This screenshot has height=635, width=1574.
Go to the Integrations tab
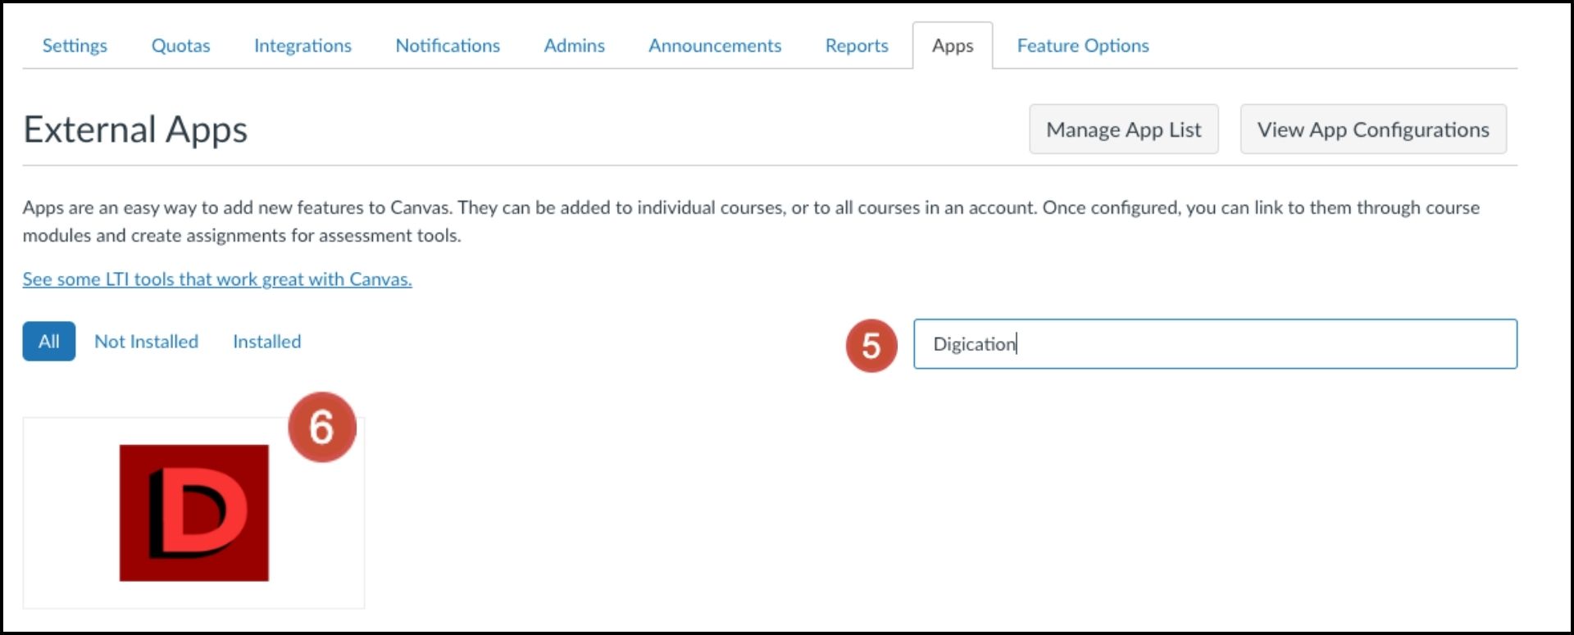pyautogui.click(x=303, y=46)
